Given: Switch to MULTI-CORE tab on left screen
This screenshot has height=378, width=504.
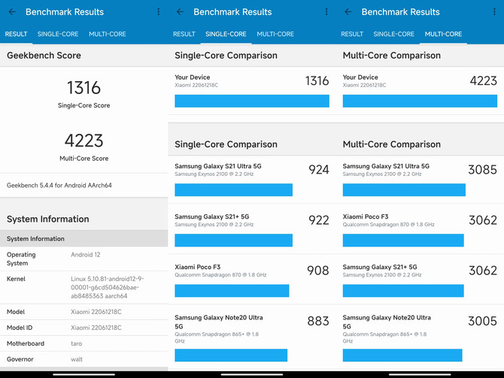Looking at the screenshot, I should pos(108,34).
